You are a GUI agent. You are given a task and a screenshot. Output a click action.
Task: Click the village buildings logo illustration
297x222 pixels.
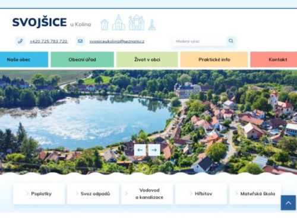click(128, 22)
